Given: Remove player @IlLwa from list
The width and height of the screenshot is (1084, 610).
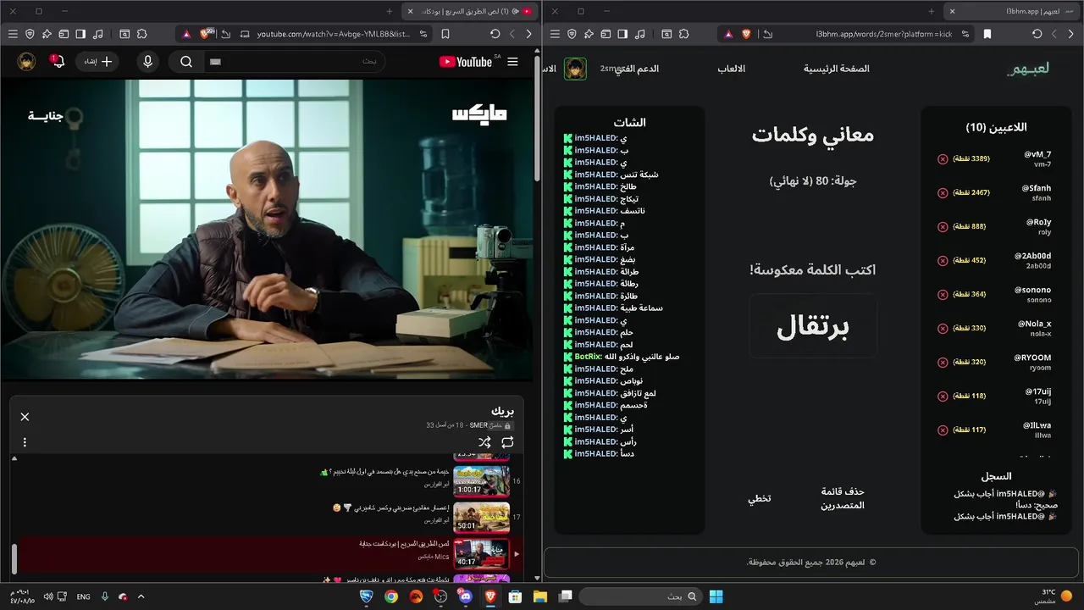Looking at the screenshot, I should [x=943, y=430].
